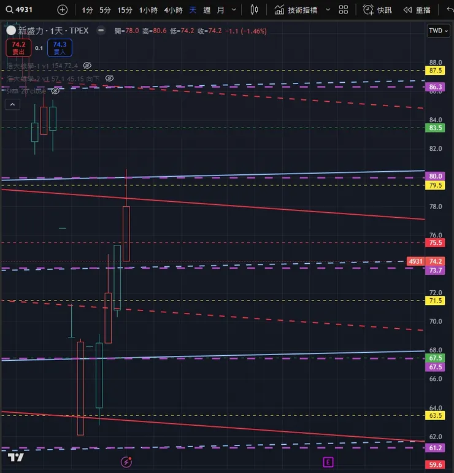Image resolution: width=454 pixels, height=473 pixels.
Task: Click the 75.5 red price label
Action: (435, 242)
